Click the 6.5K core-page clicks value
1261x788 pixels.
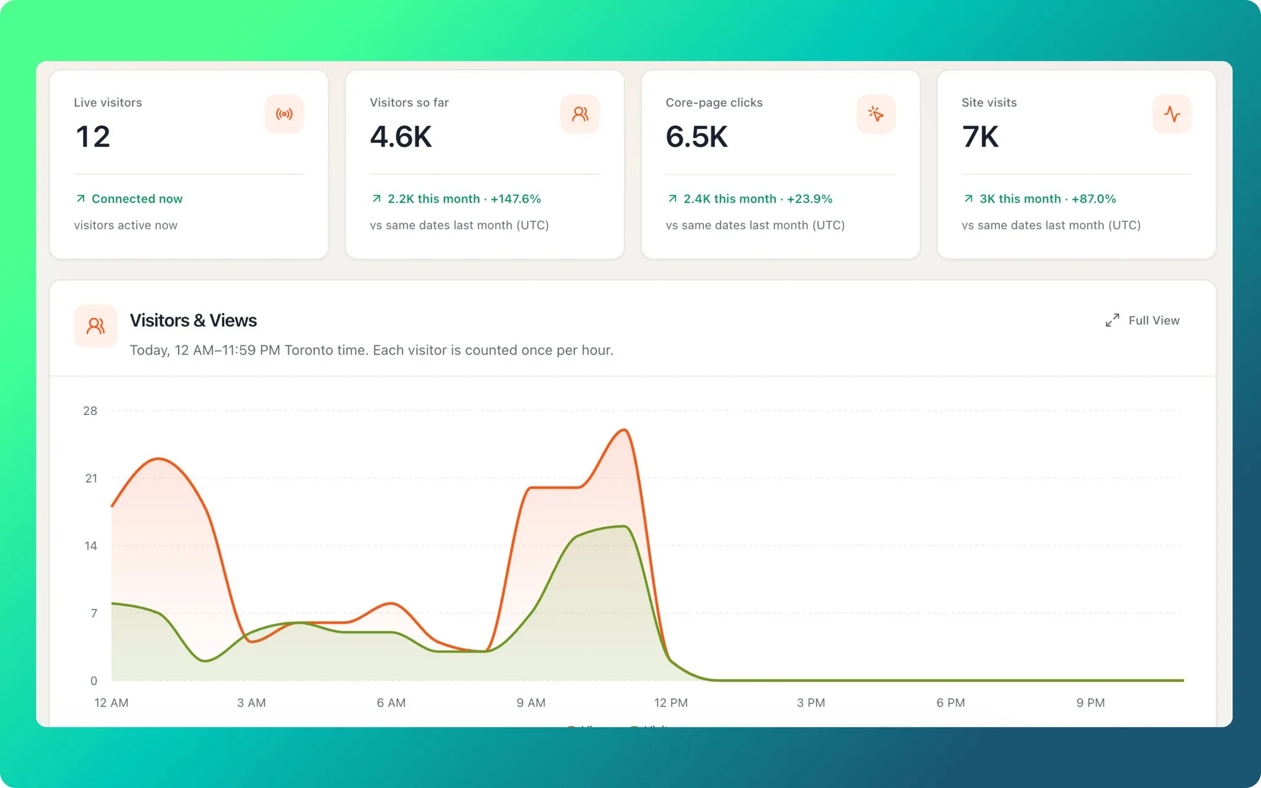tap(697, 137)
